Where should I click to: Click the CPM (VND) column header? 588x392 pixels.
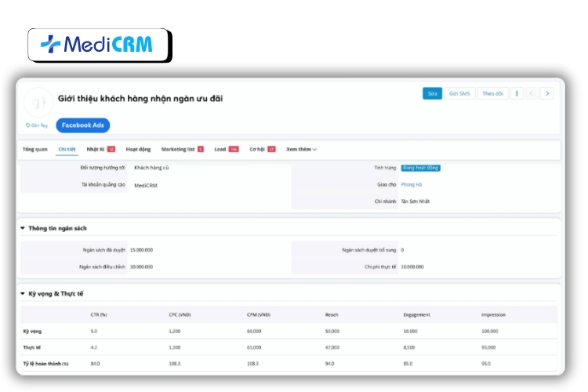click(x=259, y=314)
